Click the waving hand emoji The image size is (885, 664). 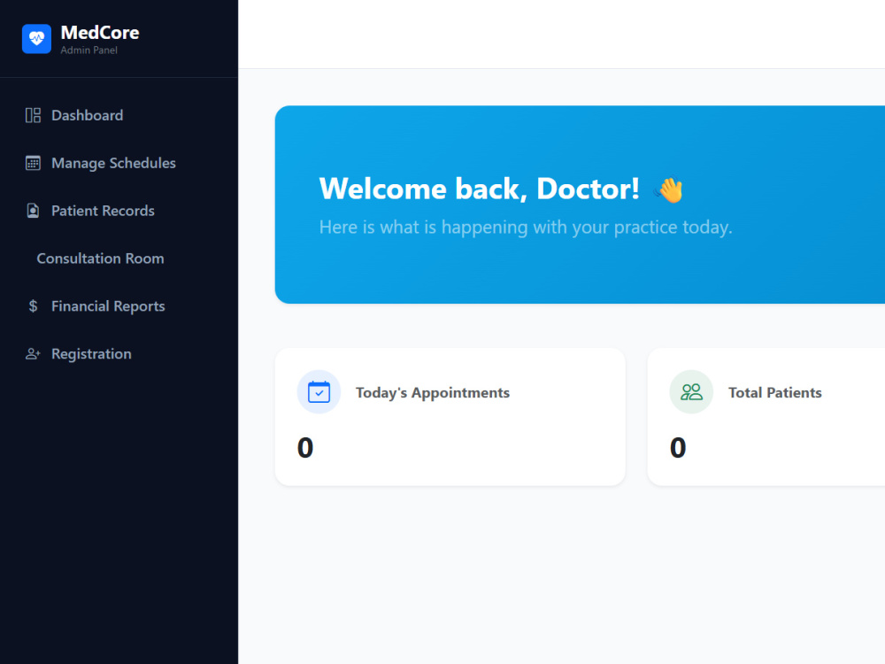click(669, 189)
